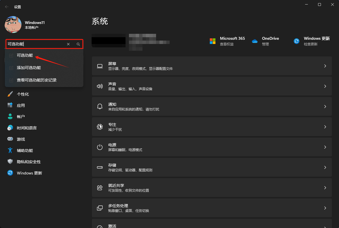Click the 辅助功能 accessibility figure icon
The height and width of the screenshot is (228, 339).
pyautogui.click(x=10, y=150)
